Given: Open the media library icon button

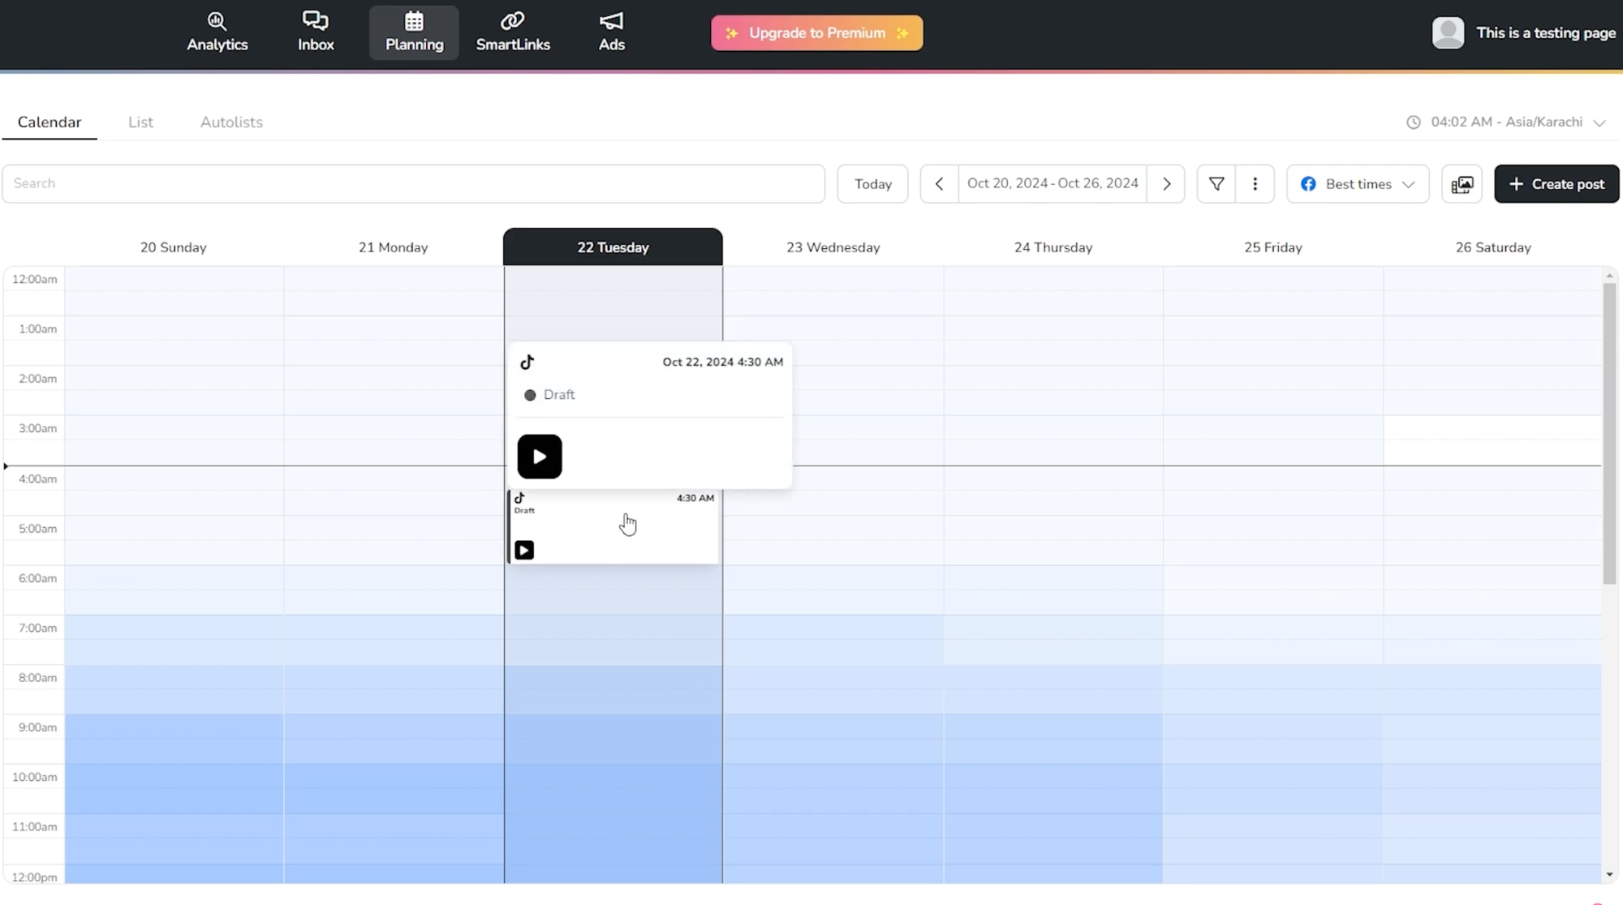Looking at the screenshot, I should (1462, 184).
